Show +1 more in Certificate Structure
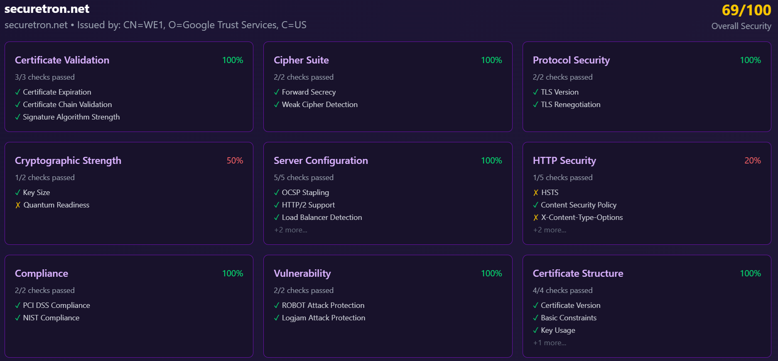 [x=550, y=343]
